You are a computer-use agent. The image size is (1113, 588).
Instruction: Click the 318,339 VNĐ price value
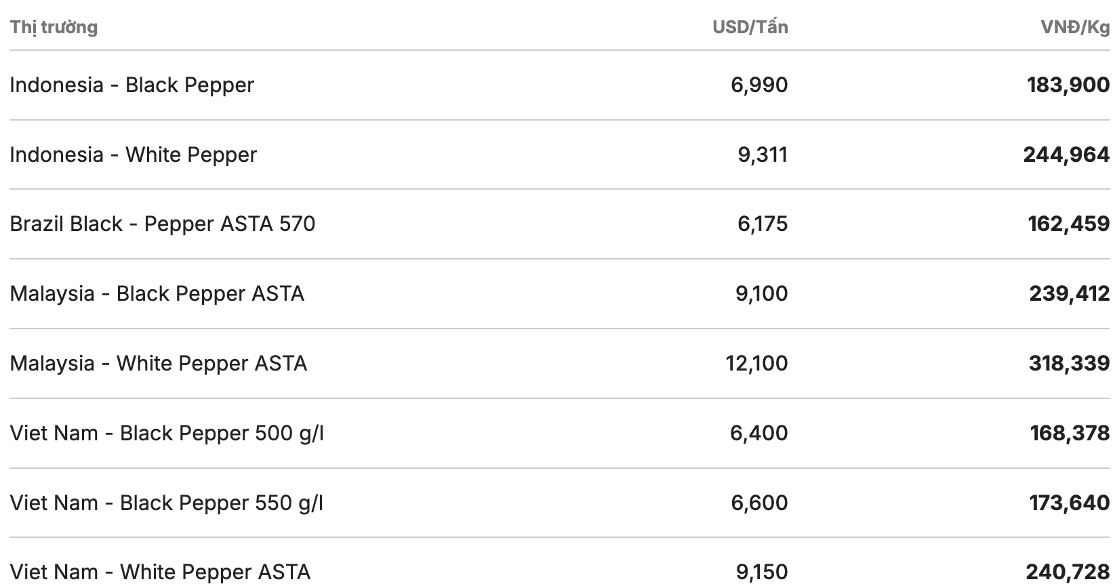(1069, 364)
